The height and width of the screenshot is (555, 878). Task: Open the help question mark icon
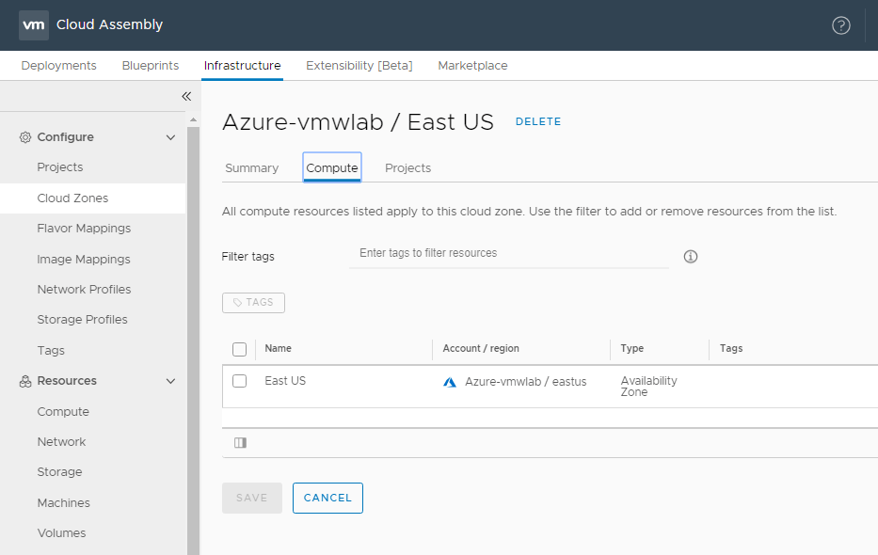click(x=841, y=25)
